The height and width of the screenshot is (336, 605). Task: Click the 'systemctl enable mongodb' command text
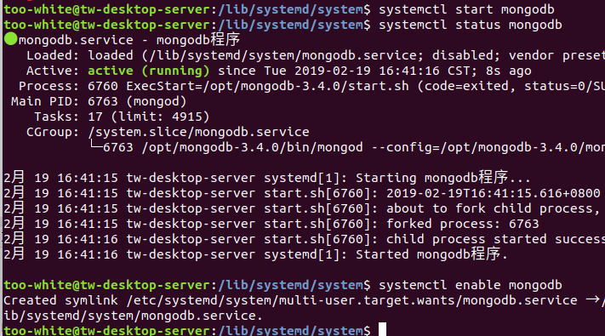click(x=471, y=285)
